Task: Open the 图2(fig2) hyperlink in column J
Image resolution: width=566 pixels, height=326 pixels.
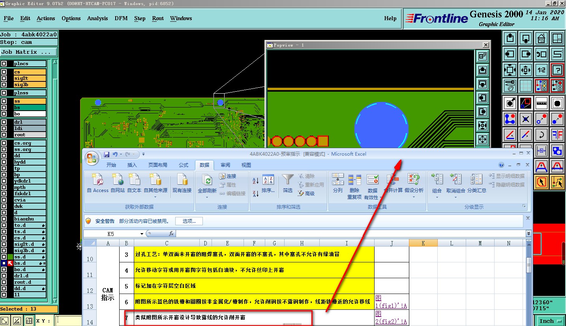Action: click(391, 318)
